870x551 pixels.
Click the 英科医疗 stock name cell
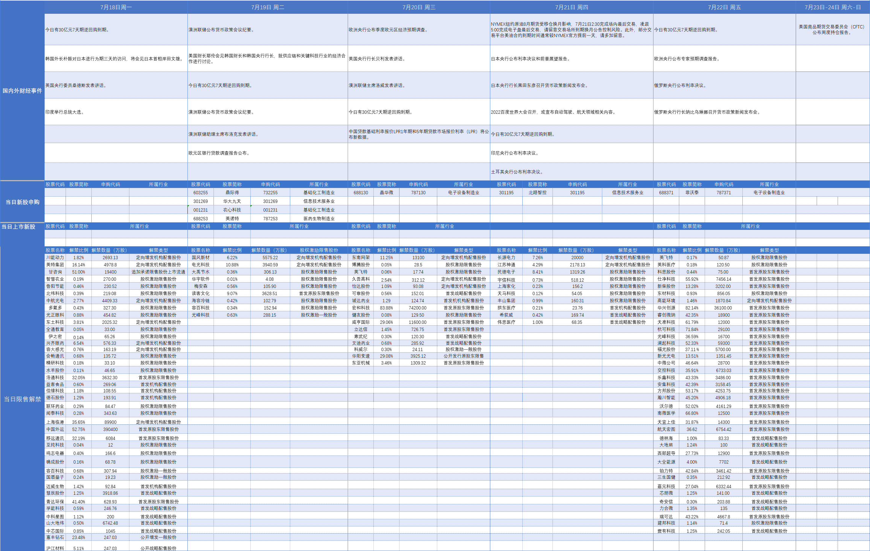coord(666,265)
